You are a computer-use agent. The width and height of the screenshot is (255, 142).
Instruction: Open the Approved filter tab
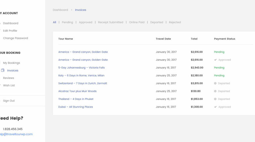[86, 22]
